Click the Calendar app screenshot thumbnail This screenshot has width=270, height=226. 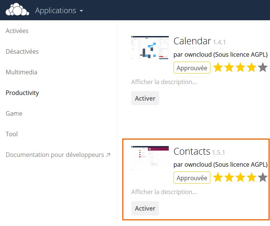pyautogui.click(x=150, y=48)
